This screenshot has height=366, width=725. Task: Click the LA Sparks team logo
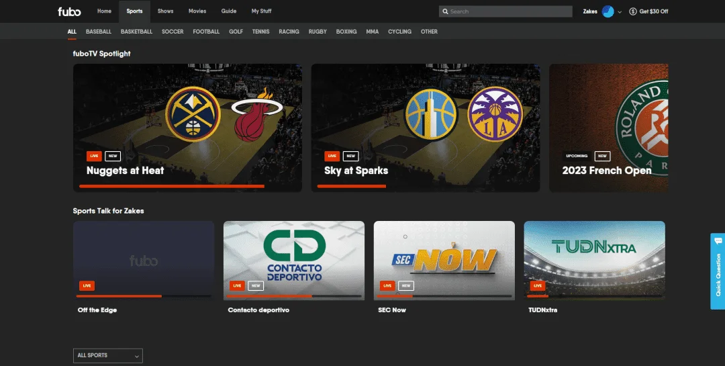495,114
